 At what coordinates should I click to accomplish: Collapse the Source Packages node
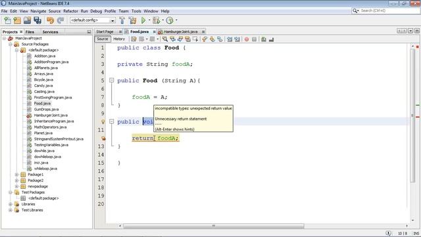click(11, 44)
